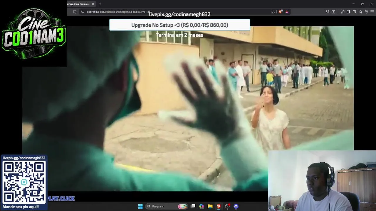This screenshot has height=211, width=376.
Task: Open site settings icon beside the URL
Action: 82,12
